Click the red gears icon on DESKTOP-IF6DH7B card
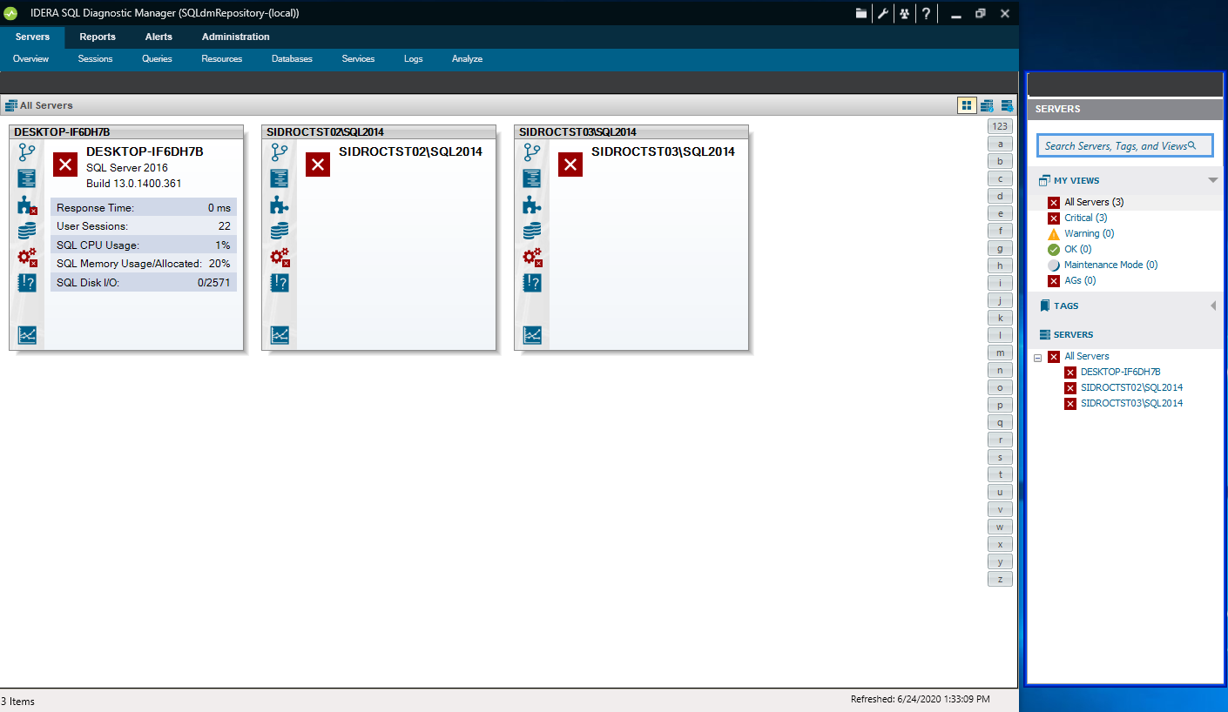 point(27,257)
